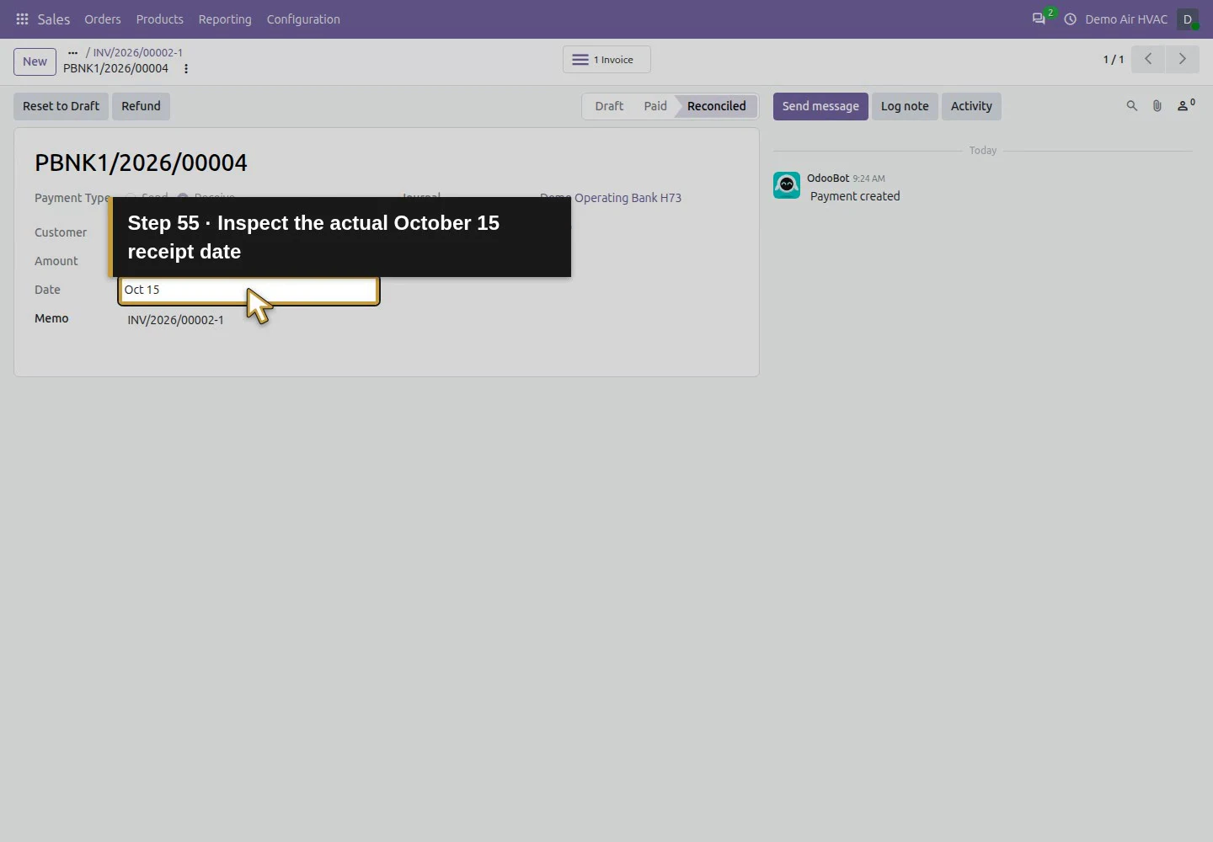Click the Oct 15 date field
The image size is (1213, 842).
point(248,290)
